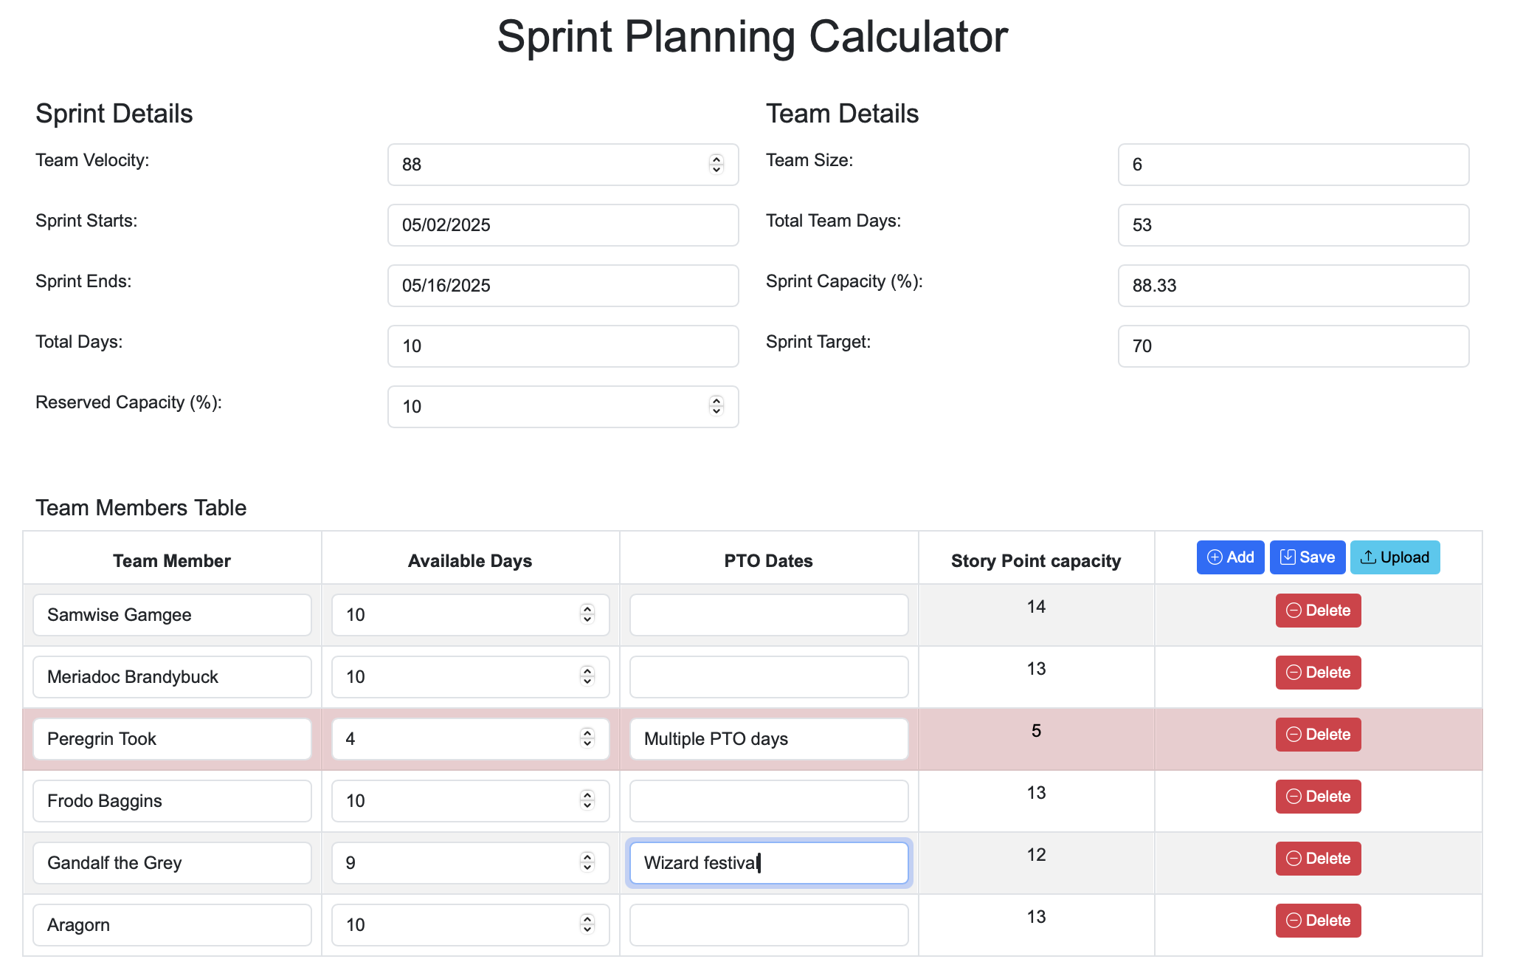This screenshot has width=1523, height=976.
Task: Click Peregrin Took's Multiple PTO days field
Action: click(x=769, y=739)
